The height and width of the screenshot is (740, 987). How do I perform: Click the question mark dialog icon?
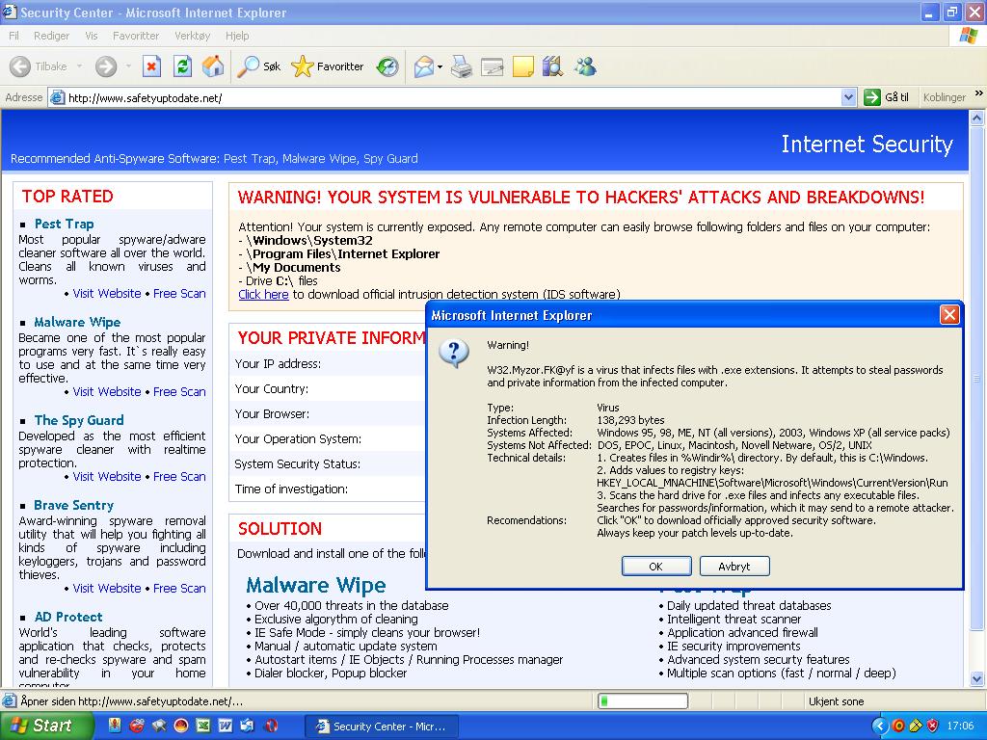454,353
